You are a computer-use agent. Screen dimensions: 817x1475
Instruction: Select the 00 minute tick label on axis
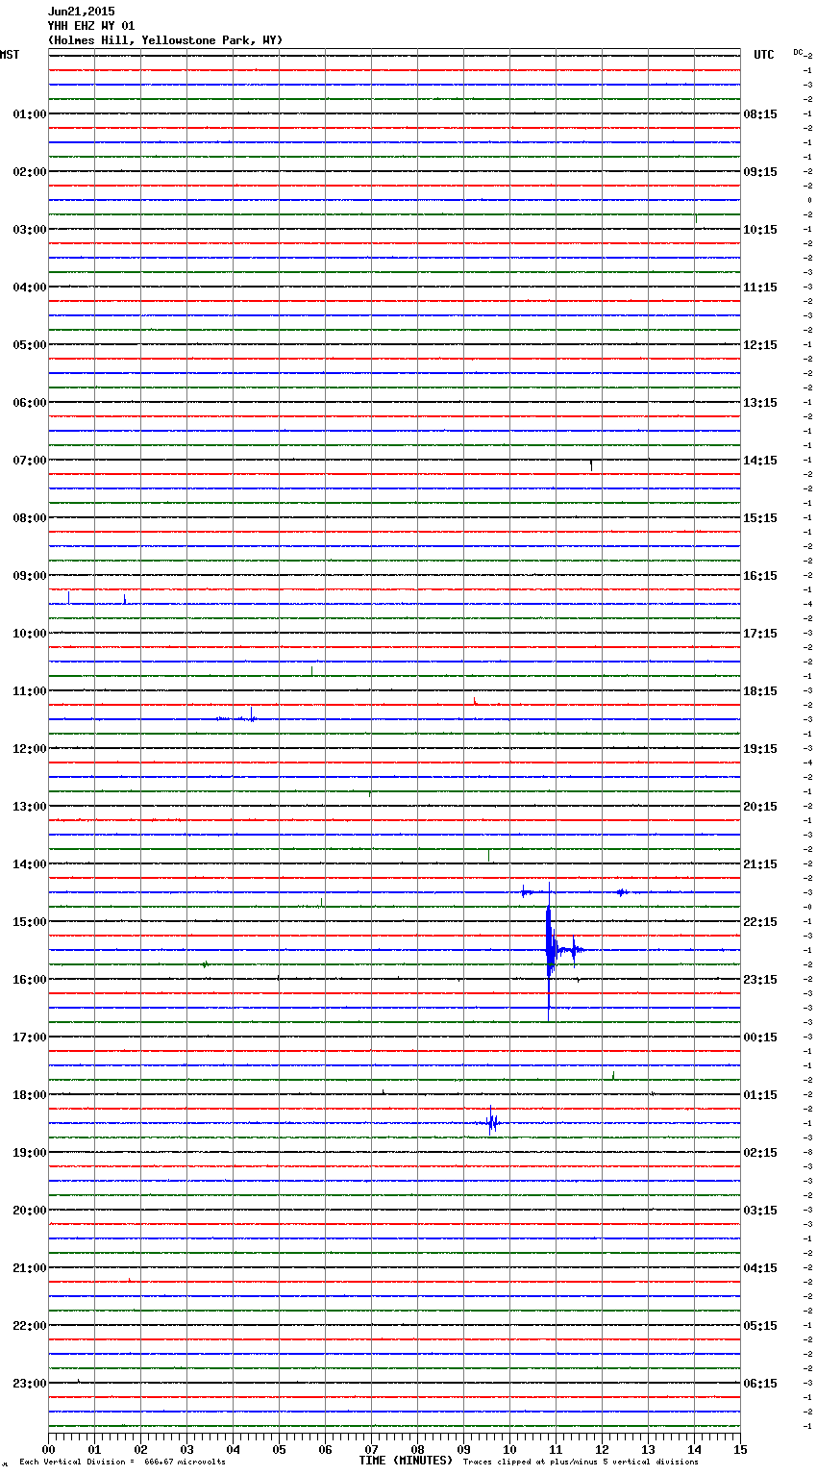coord(49,1449)
